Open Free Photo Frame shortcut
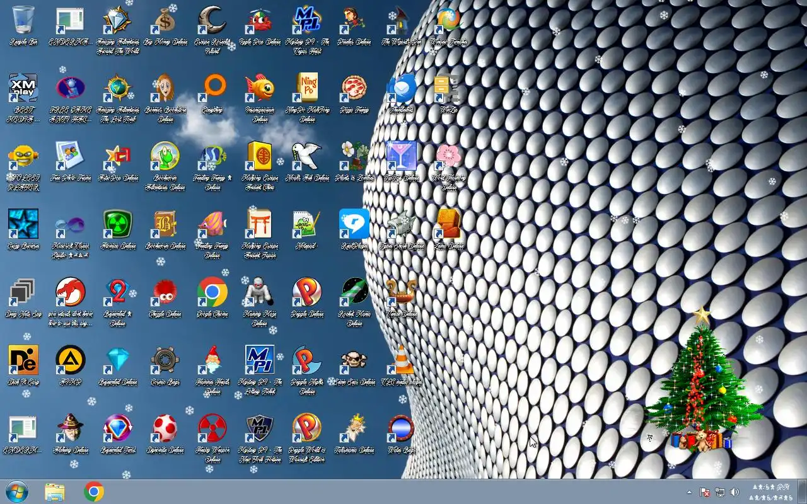Viewport: 807px width, 504px height. point(71,156)
